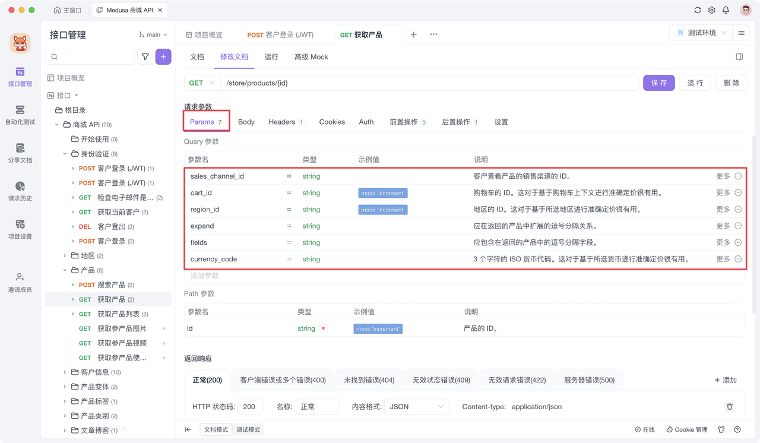Switch to the 运行 tab
The width and height of the screenshot is (760, 443).
point(271,57)
